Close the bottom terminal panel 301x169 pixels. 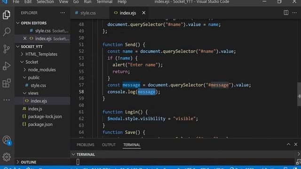point(296,144)
